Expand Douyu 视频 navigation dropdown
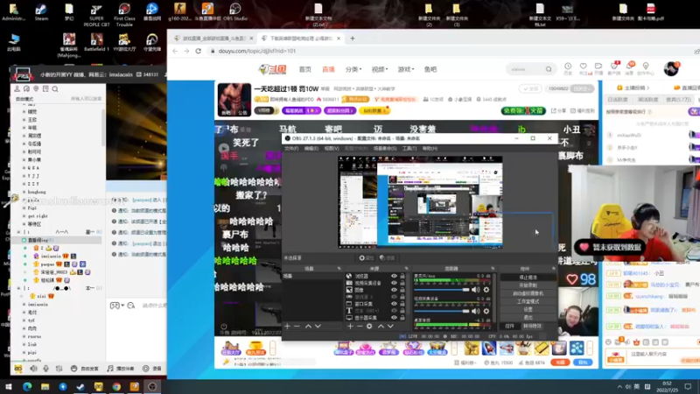 pos(380,69)
